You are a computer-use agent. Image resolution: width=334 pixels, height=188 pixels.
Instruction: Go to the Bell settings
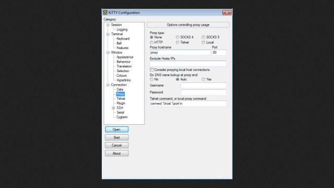coord(119,43)
